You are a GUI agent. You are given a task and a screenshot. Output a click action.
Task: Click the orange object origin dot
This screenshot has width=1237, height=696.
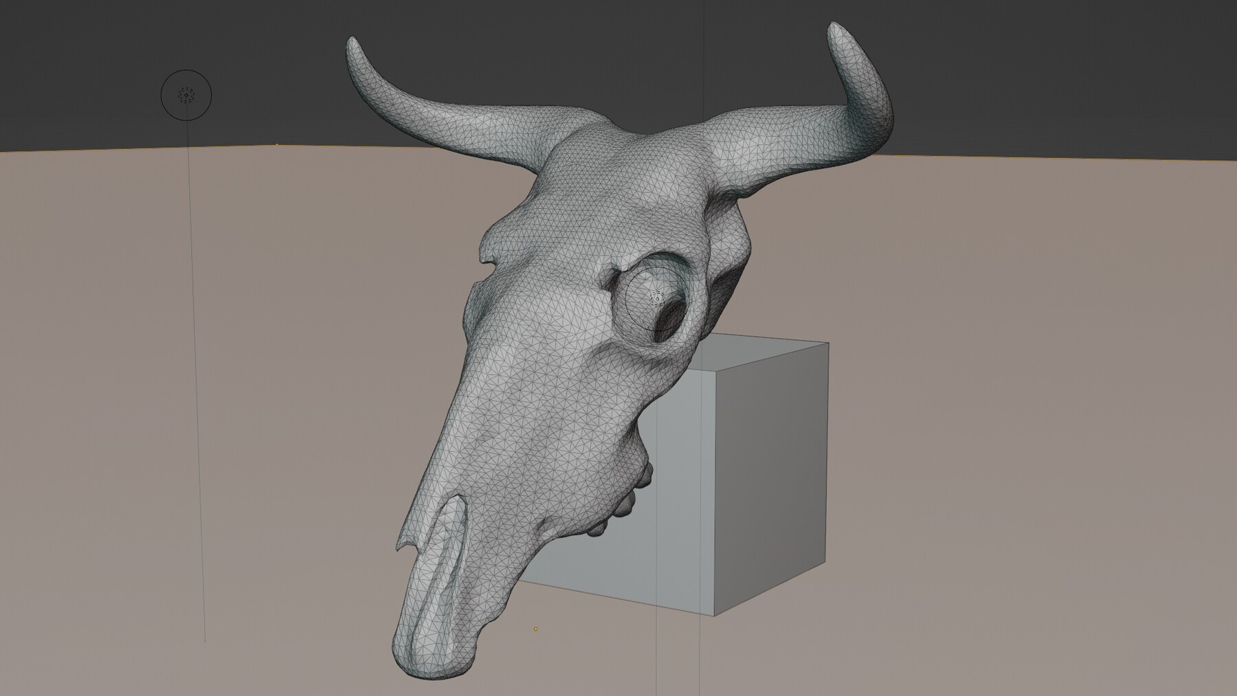(x=535, y=627)
